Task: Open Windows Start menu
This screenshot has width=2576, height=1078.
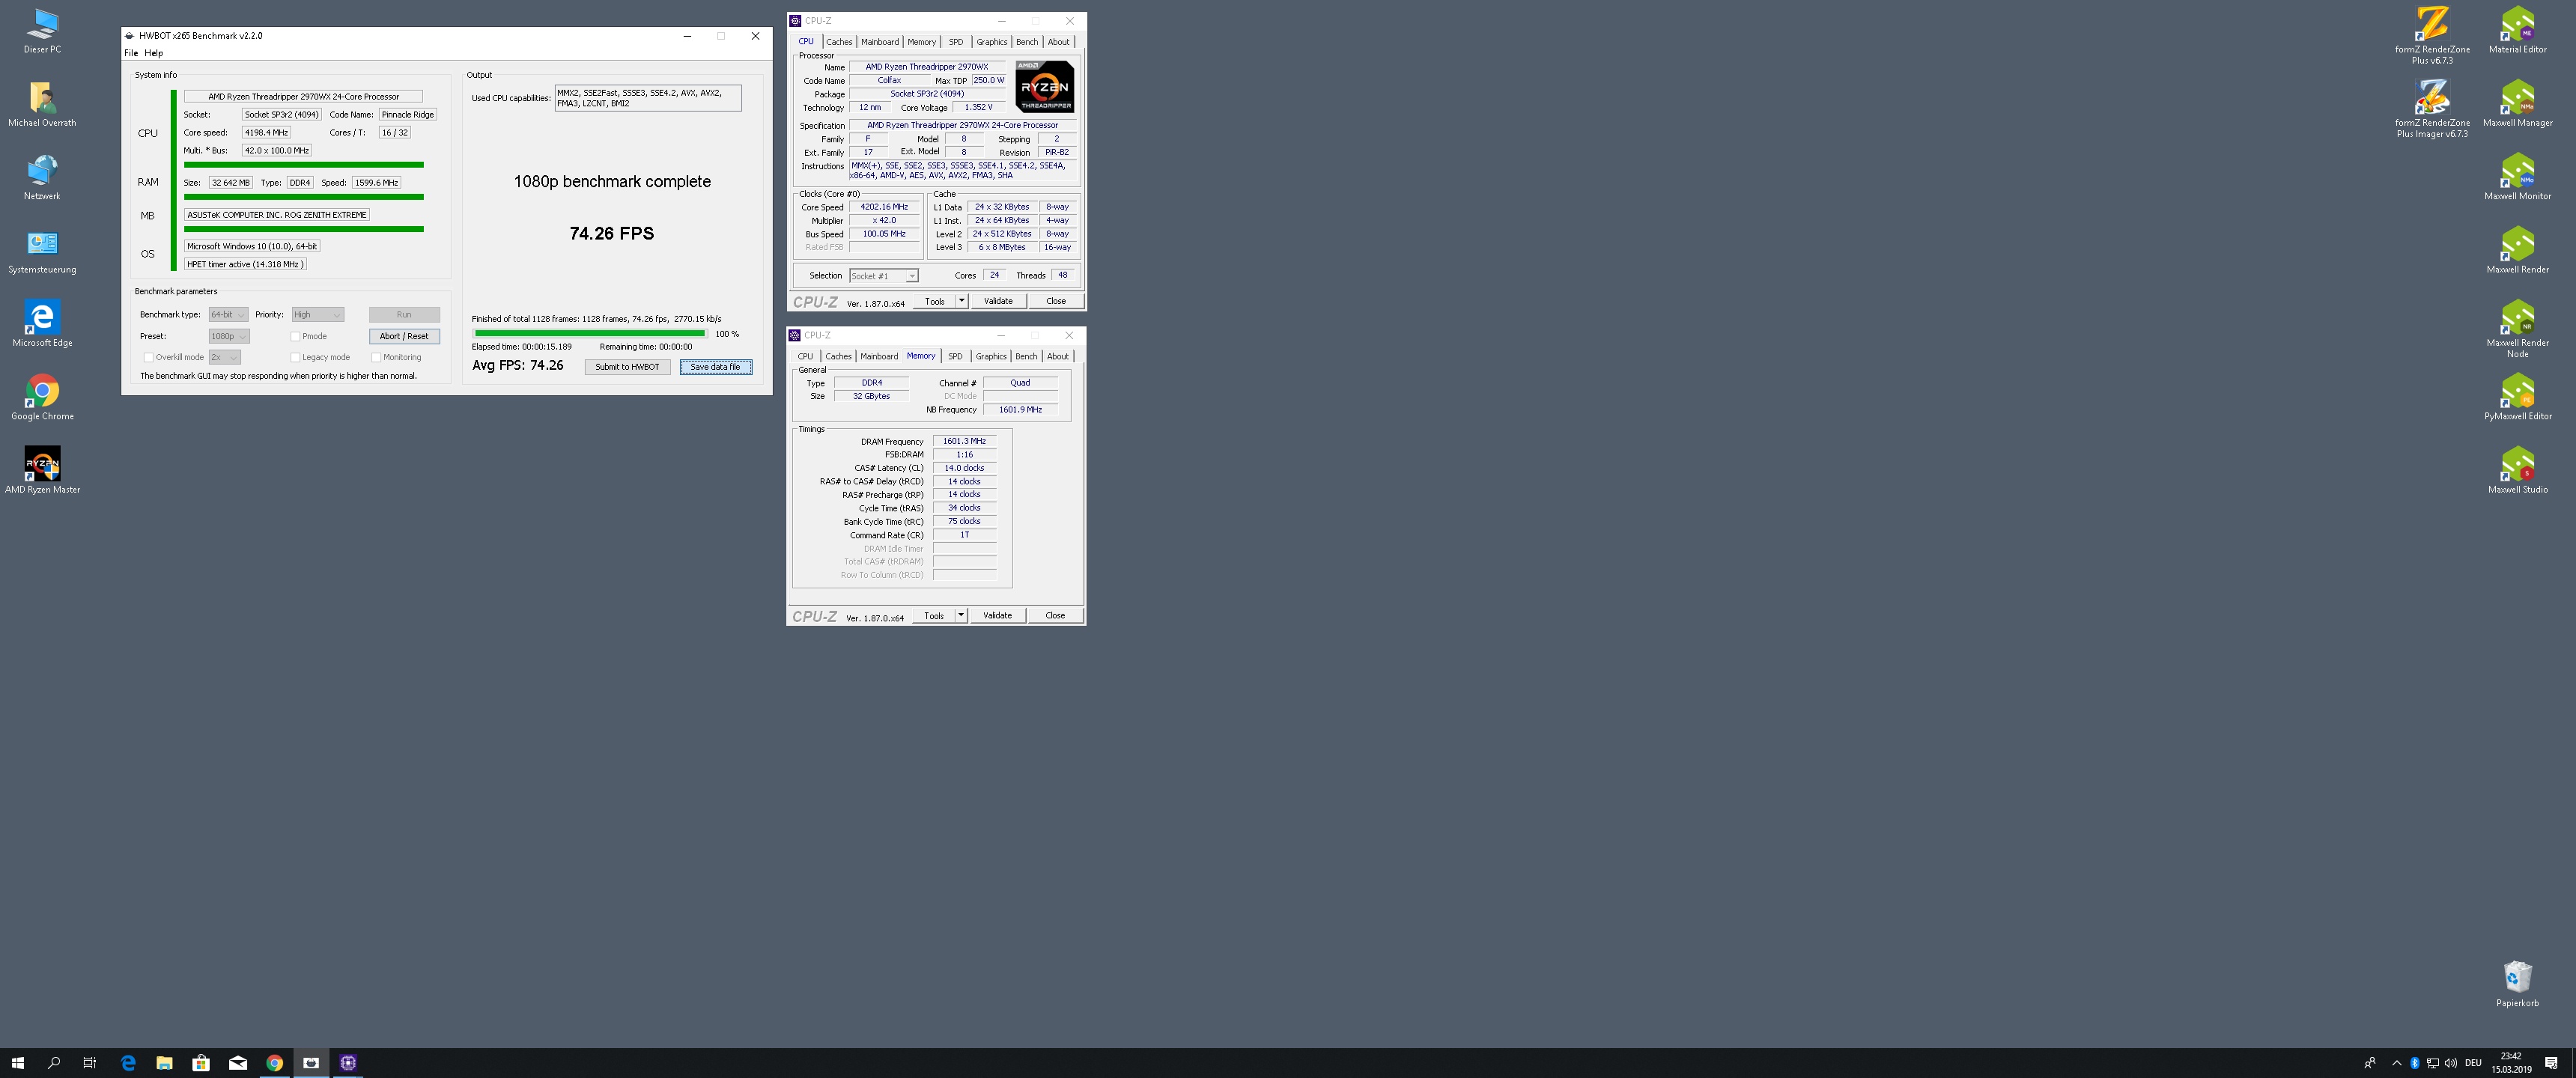Action: pos(18,1063)
